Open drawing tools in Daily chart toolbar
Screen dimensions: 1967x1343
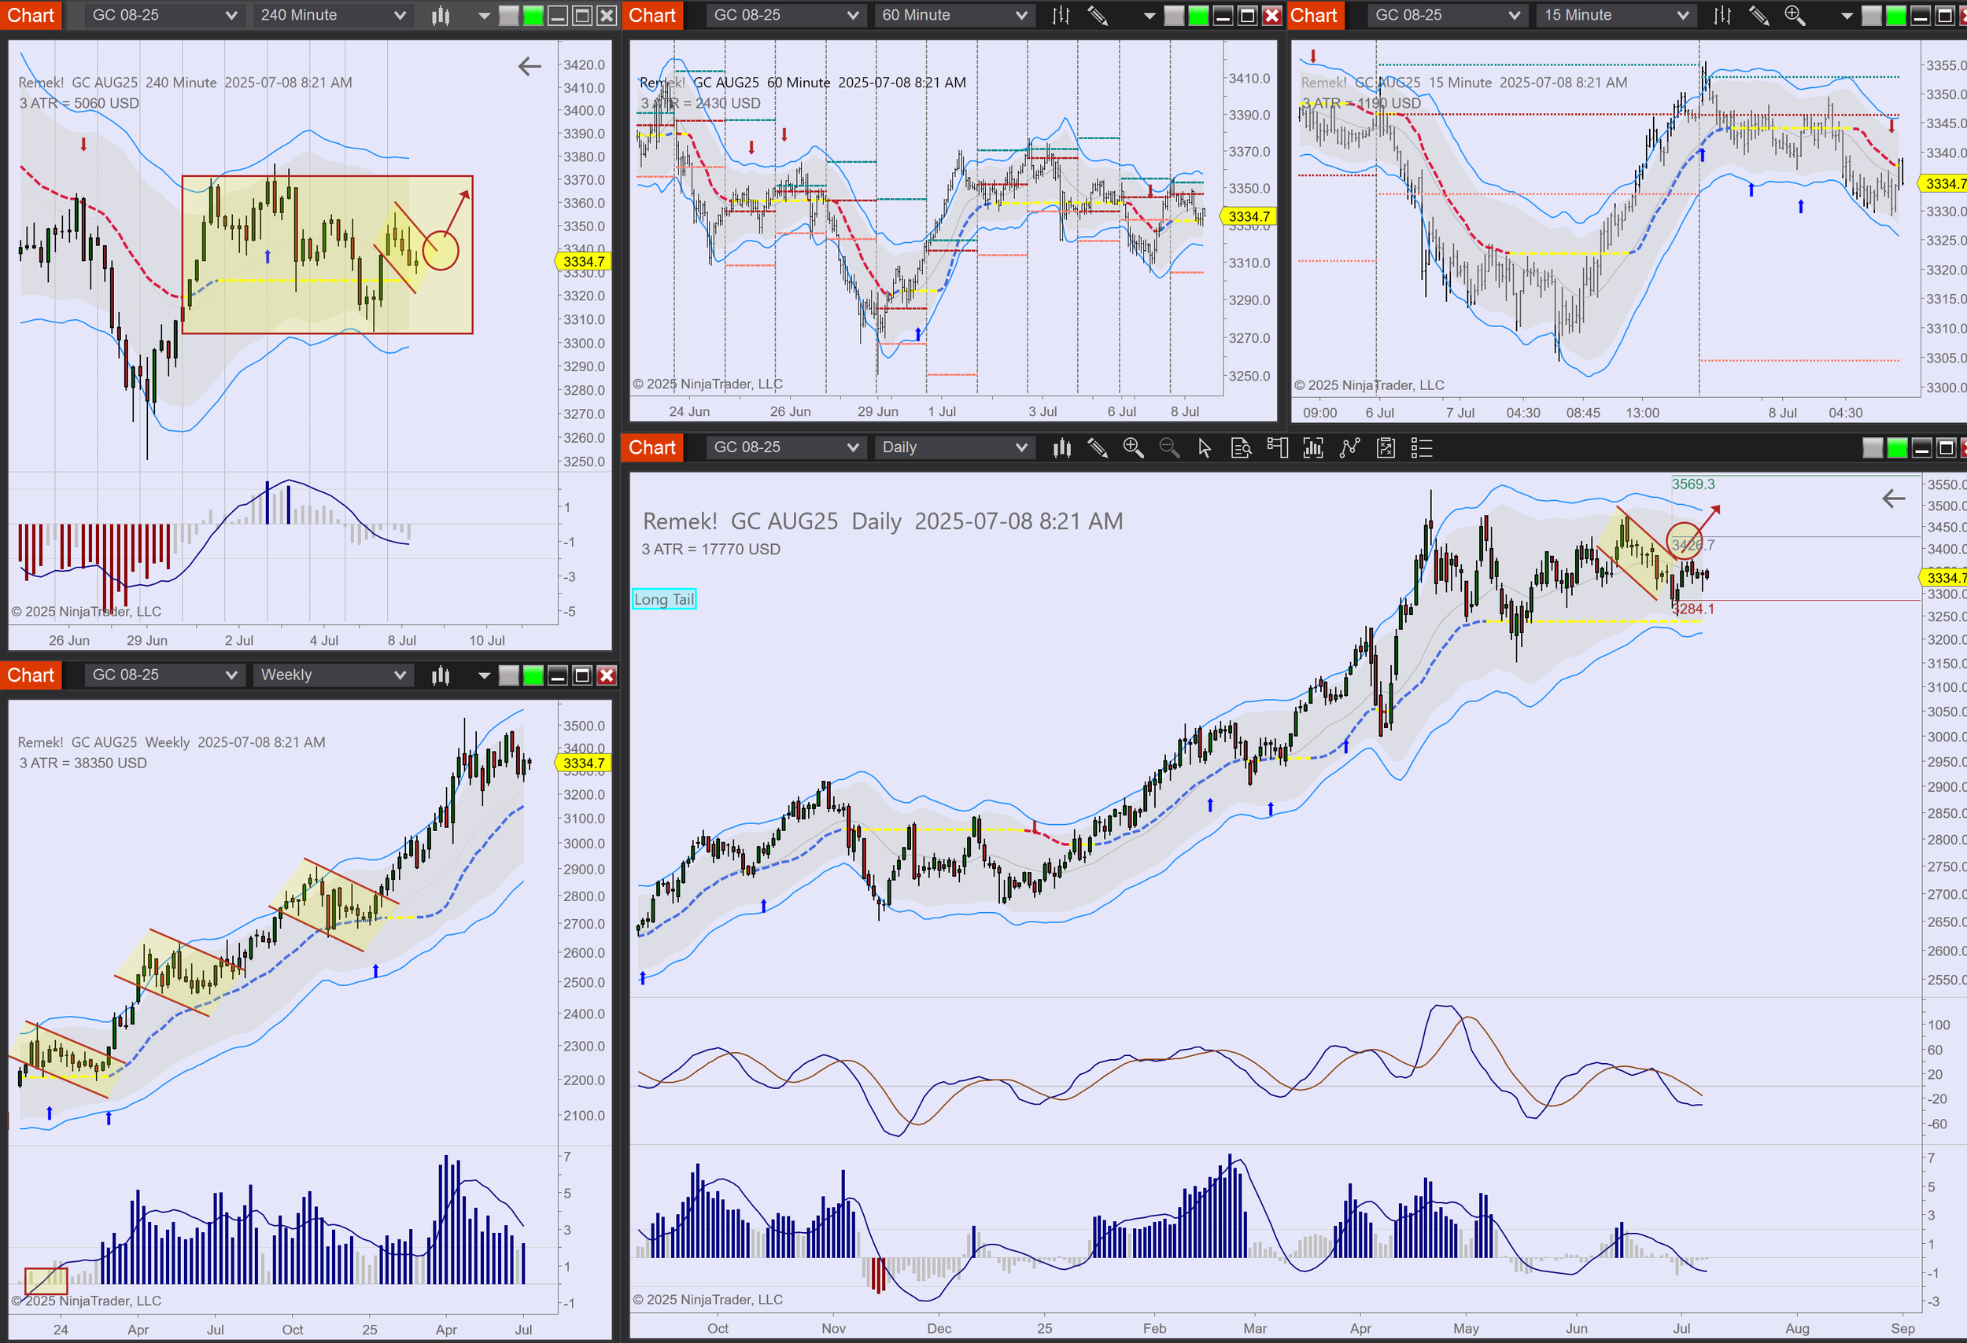tap(1097, 447)
